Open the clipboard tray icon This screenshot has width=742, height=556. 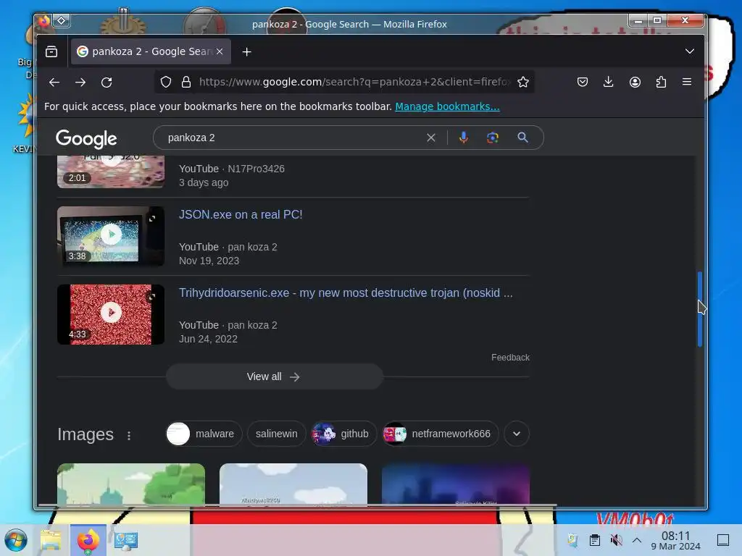coord(595,540)
